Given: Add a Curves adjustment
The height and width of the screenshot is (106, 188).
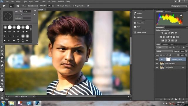Looking at the screenshot, I should 169,33.
